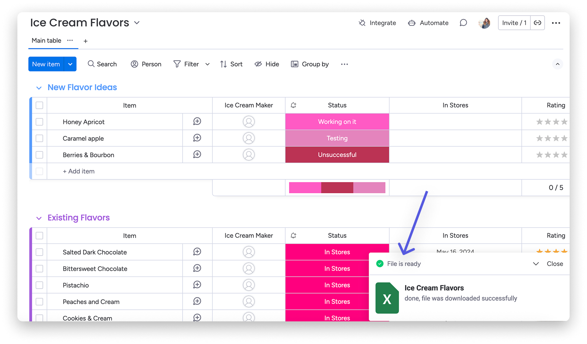Change the Unsuccessful status cell

tap(337, 155)
